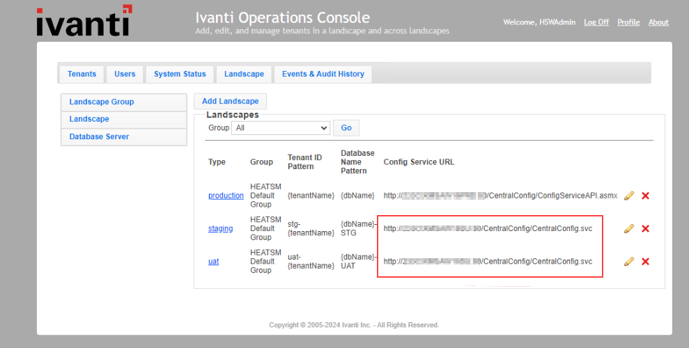Edit the staging landscape with pencil icon
689x348 pixels.
tap(629, 228)
